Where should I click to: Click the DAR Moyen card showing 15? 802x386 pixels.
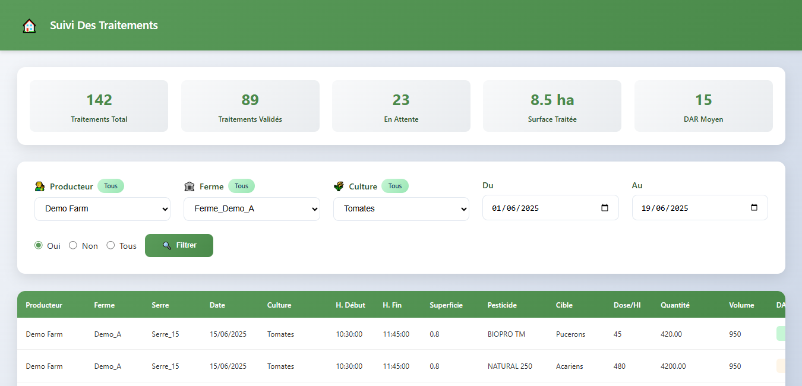pyautogui.click(x=703, y=106)
